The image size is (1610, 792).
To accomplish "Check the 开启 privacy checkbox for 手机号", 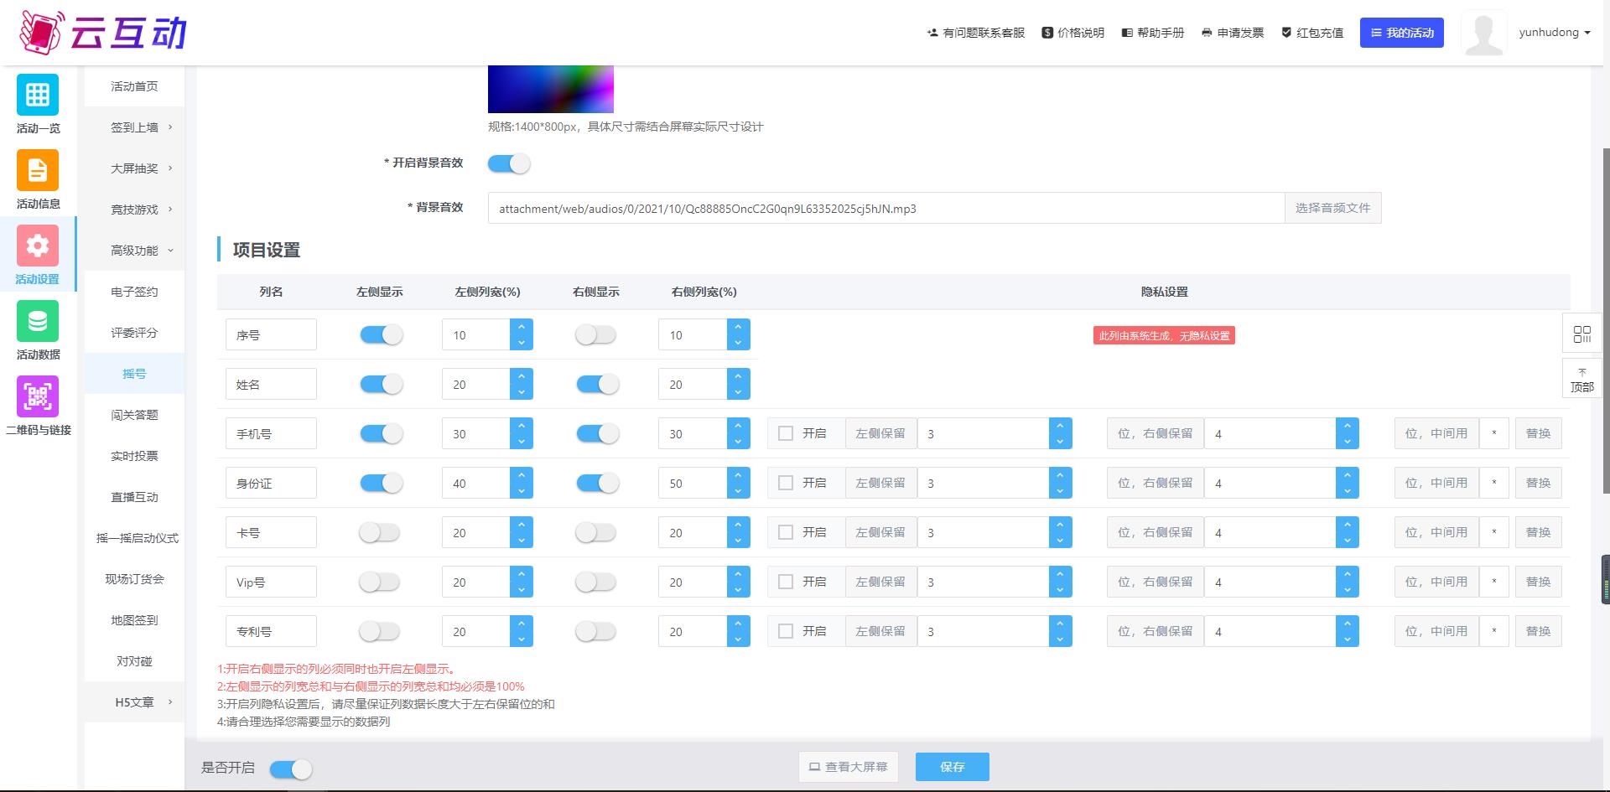I will coord(786,433).
